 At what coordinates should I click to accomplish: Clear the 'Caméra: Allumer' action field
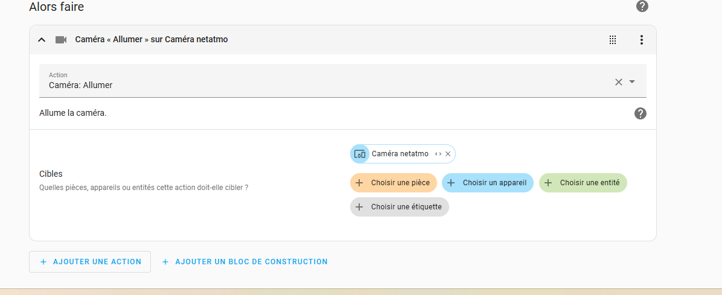click(x=618, y=82)
